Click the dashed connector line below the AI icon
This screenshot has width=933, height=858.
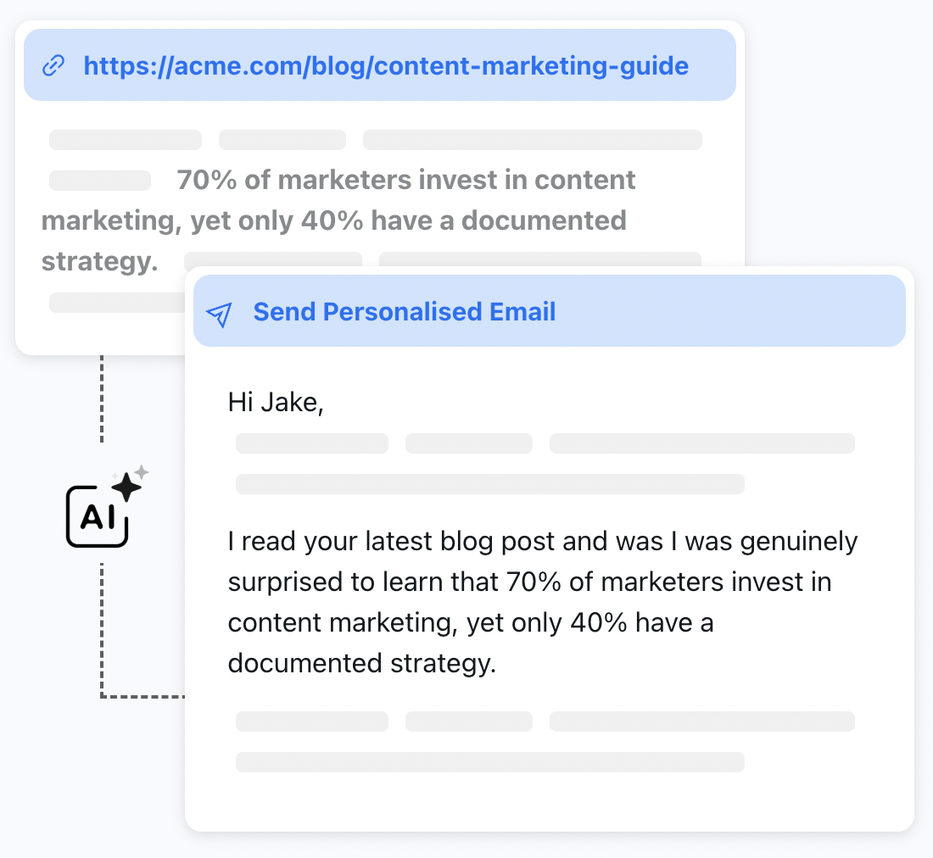[101, 627]
